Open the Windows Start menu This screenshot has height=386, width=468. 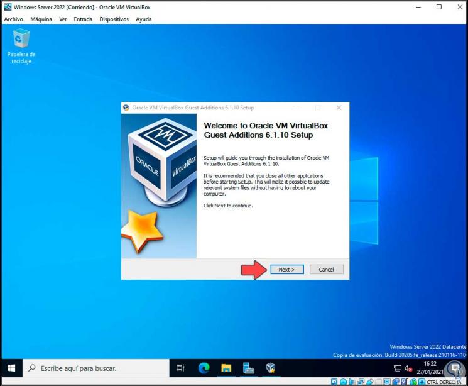(11, 368)
